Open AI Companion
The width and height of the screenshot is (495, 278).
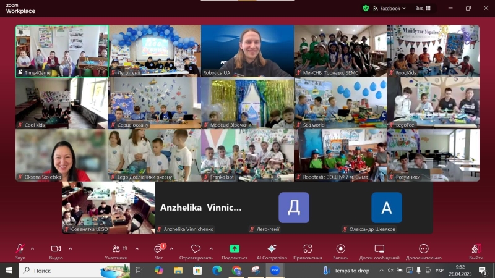(x=272, y=249)
